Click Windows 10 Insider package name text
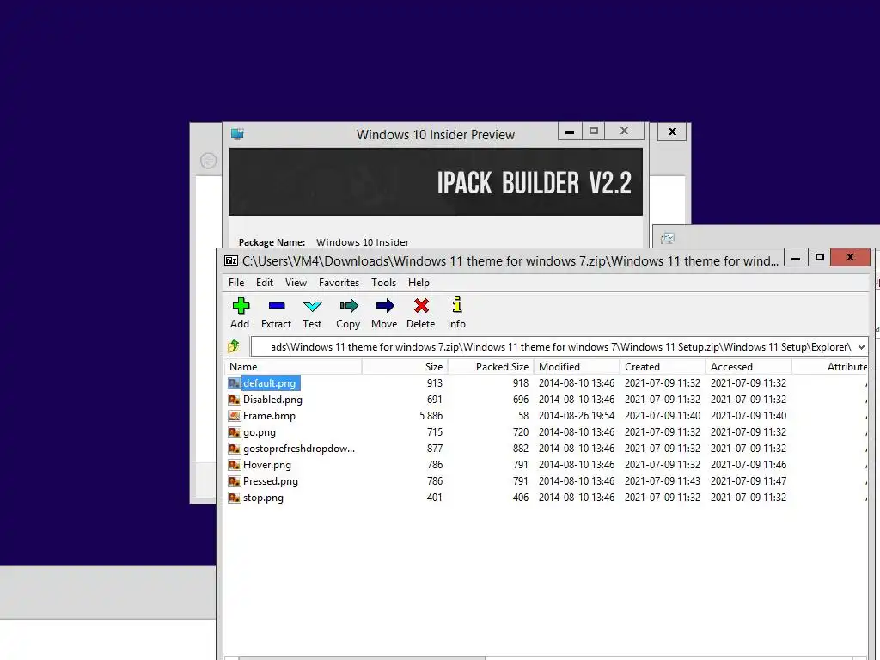Viewport: 880px width, 660px height. click(x=363, y=242)
